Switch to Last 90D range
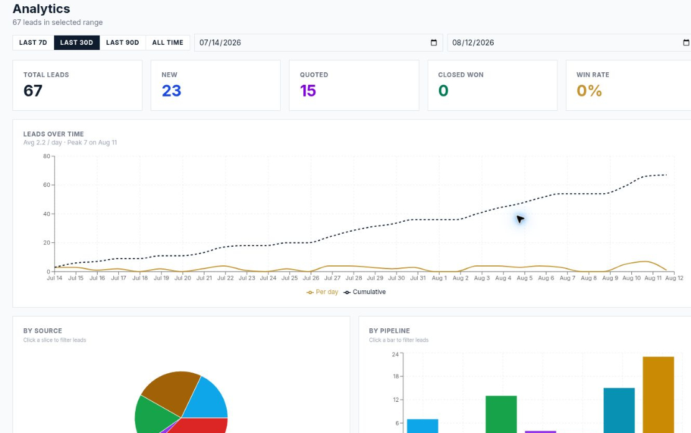This screenshot has width=691, height=433. coord(123,43)
